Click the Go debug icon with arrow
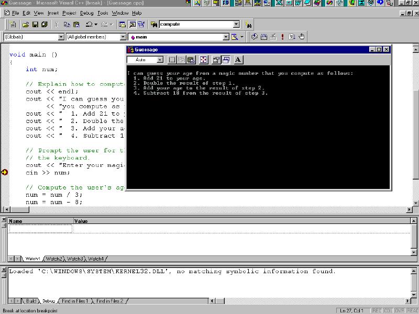Image resolution: width=419 pixels, height=314 pixels. [x=292, y=37]
